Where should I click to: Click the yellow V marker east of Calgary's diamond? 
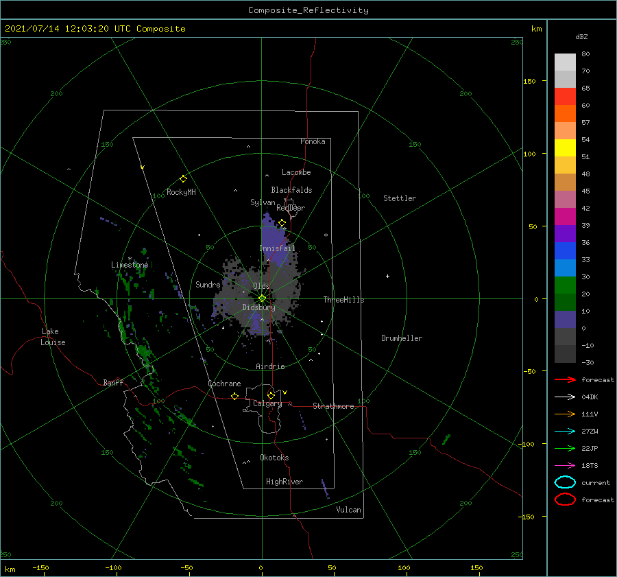coord(285,392)
